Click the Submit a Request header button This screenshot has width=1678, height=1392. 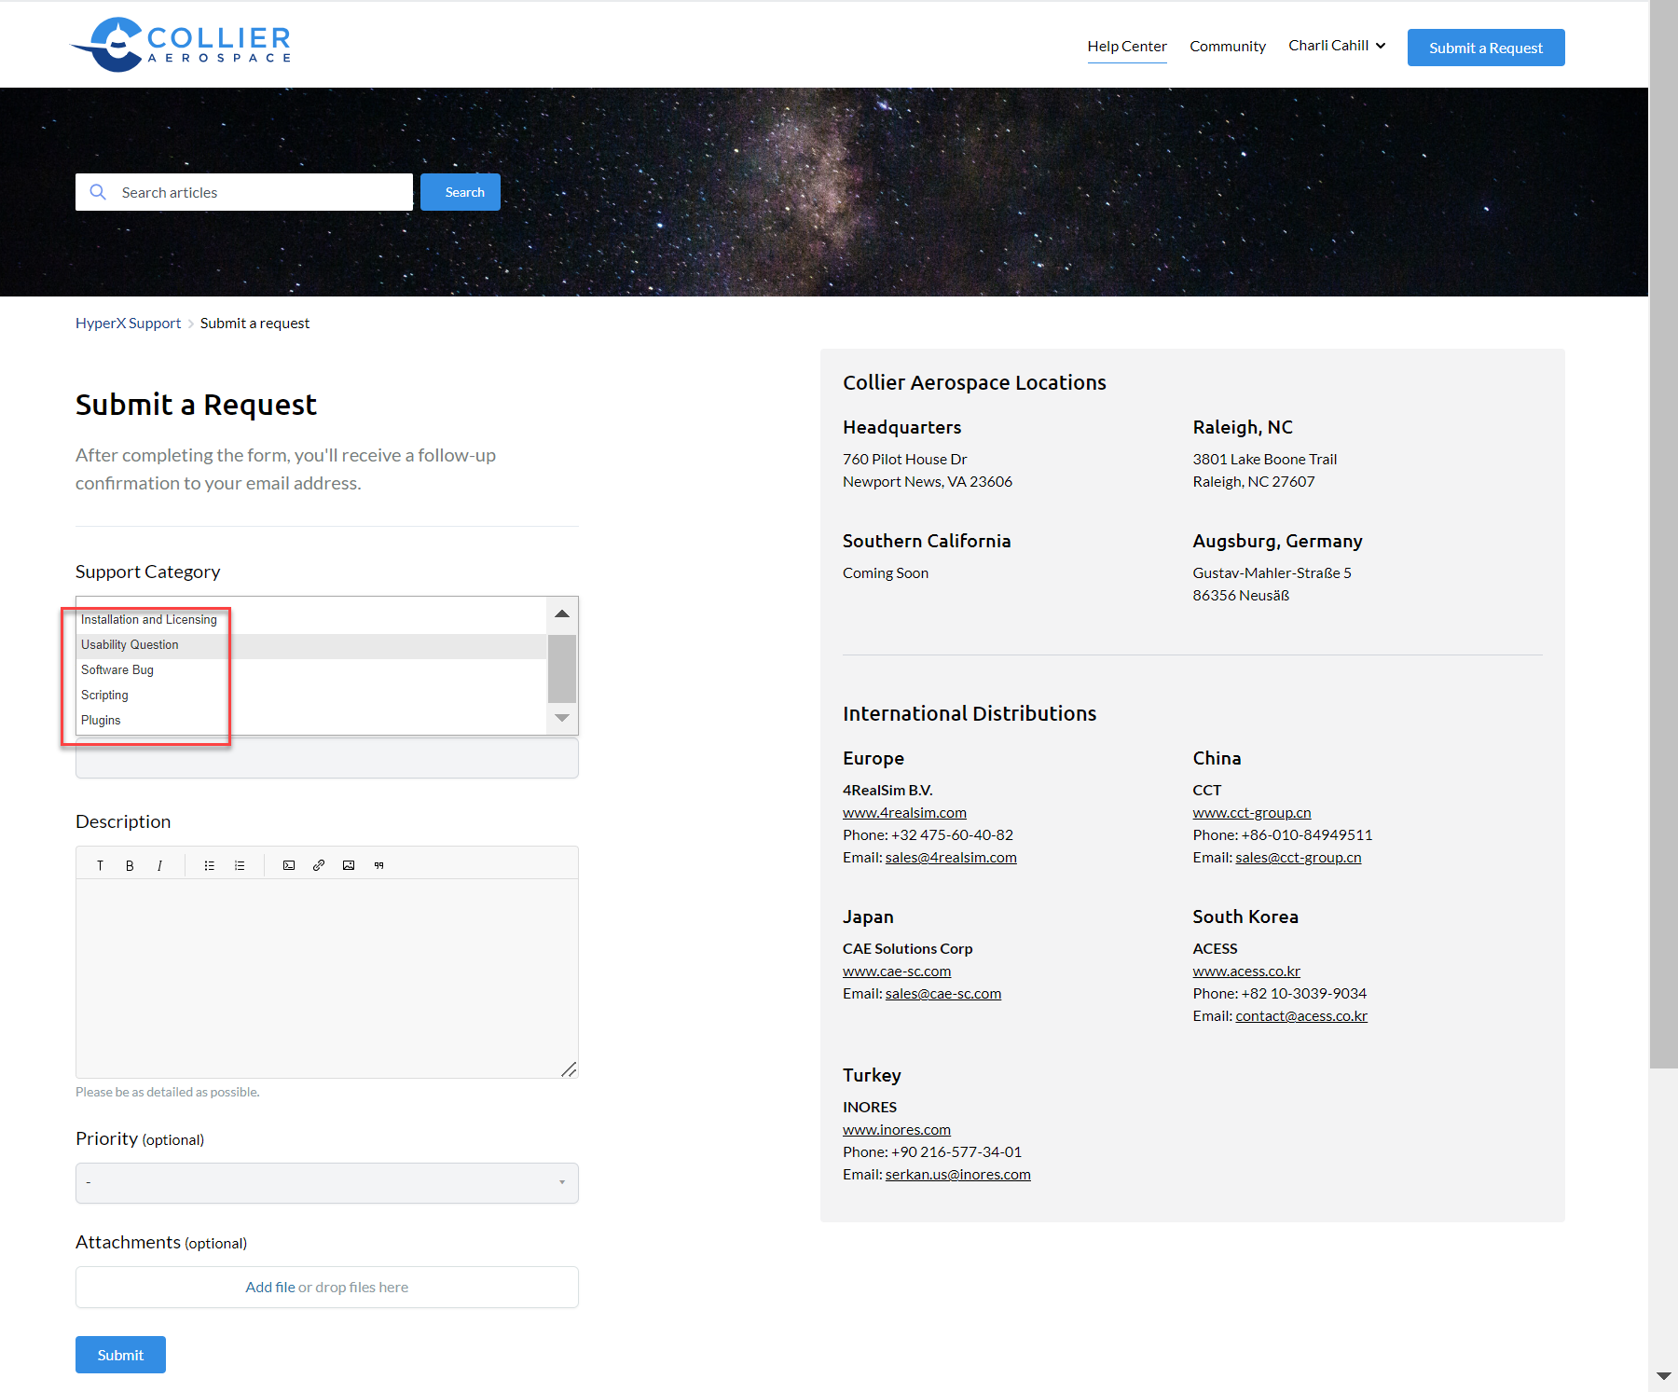tap(1486, 48)
